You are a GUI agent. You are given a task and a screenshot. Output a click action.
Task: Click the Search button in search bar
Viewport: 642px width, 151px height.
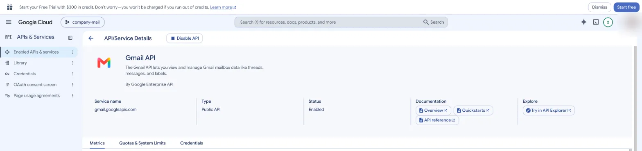pos(434,22)
